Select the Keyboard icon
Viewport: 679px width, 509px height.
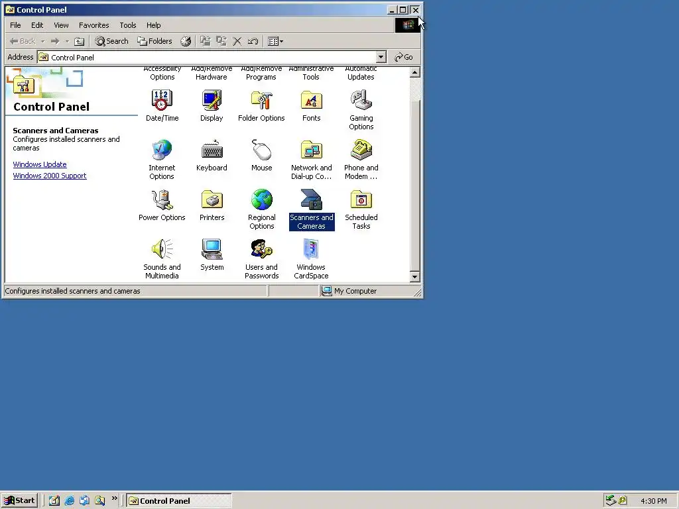(x=212, y=150)
